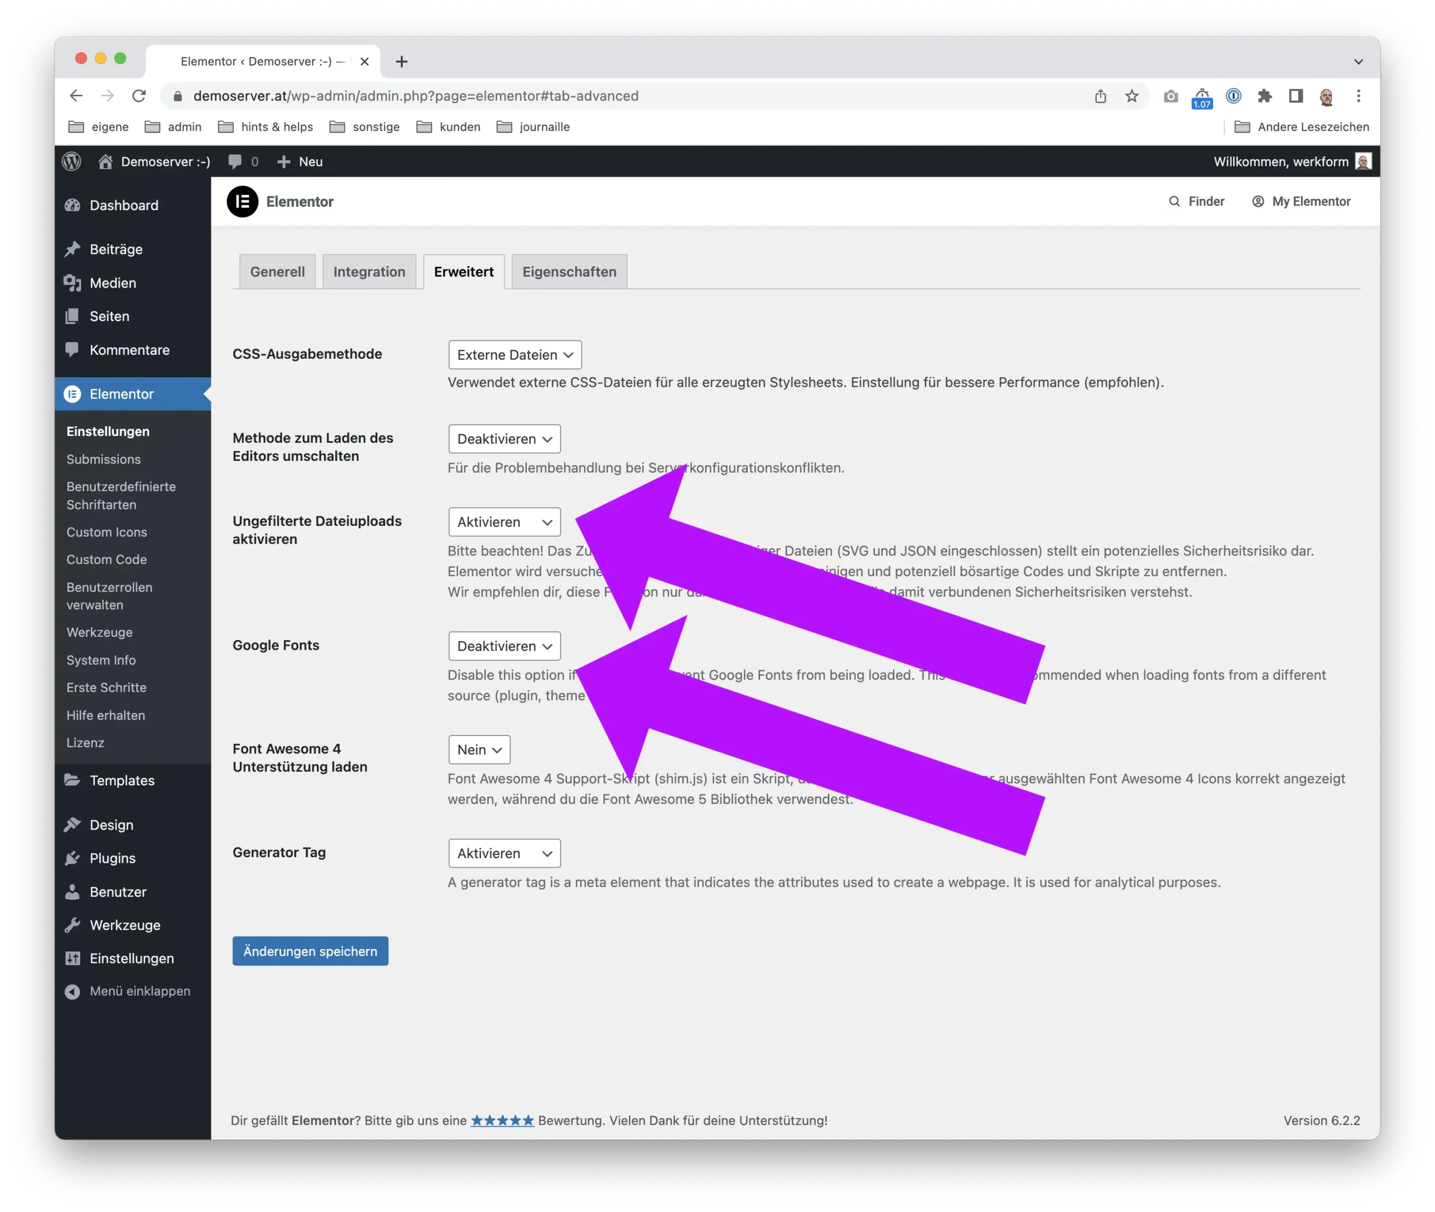1435x1212 pixels.
Task: Click the browser address bar URL
Action: [x=416, y=96]
